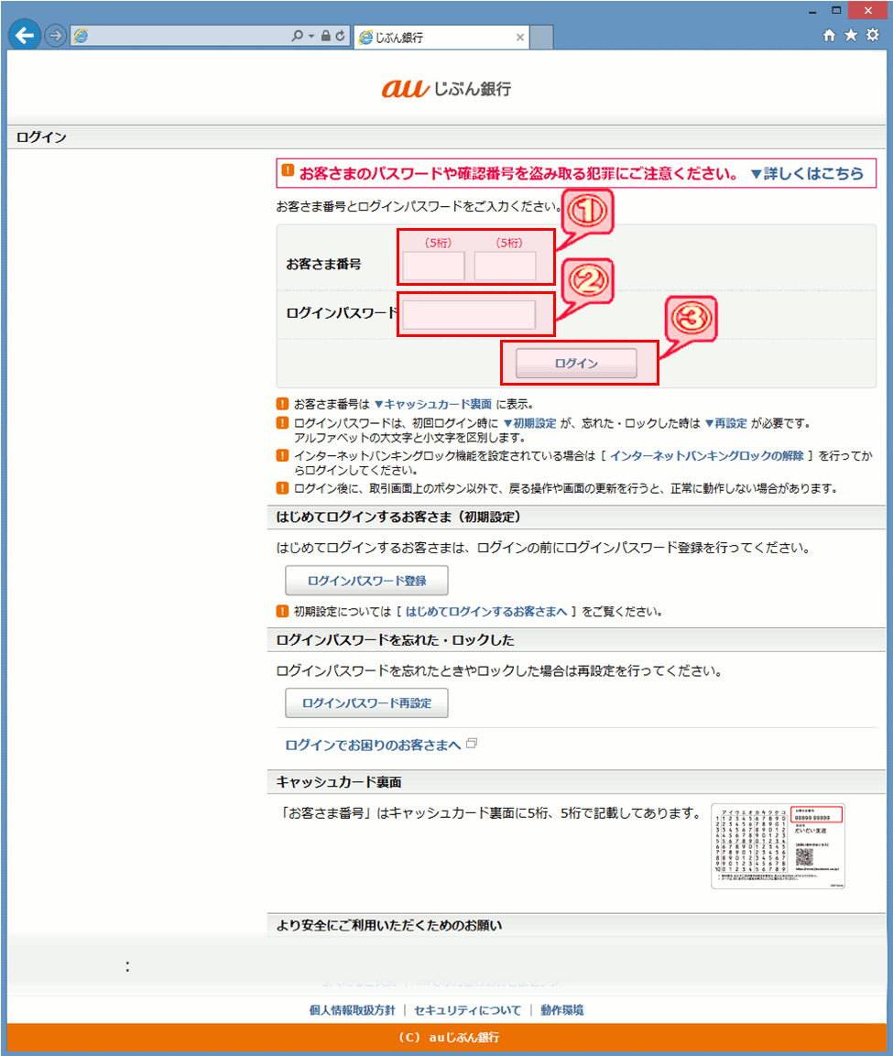
Task: Click the ログインパスワード再設定 button
Action: (366, 703)
